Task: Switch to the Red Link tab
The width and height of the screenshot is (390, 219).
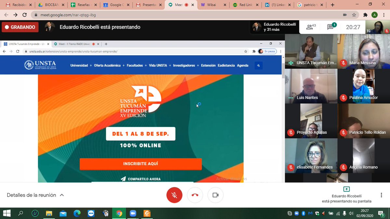Action: point(246,5)
